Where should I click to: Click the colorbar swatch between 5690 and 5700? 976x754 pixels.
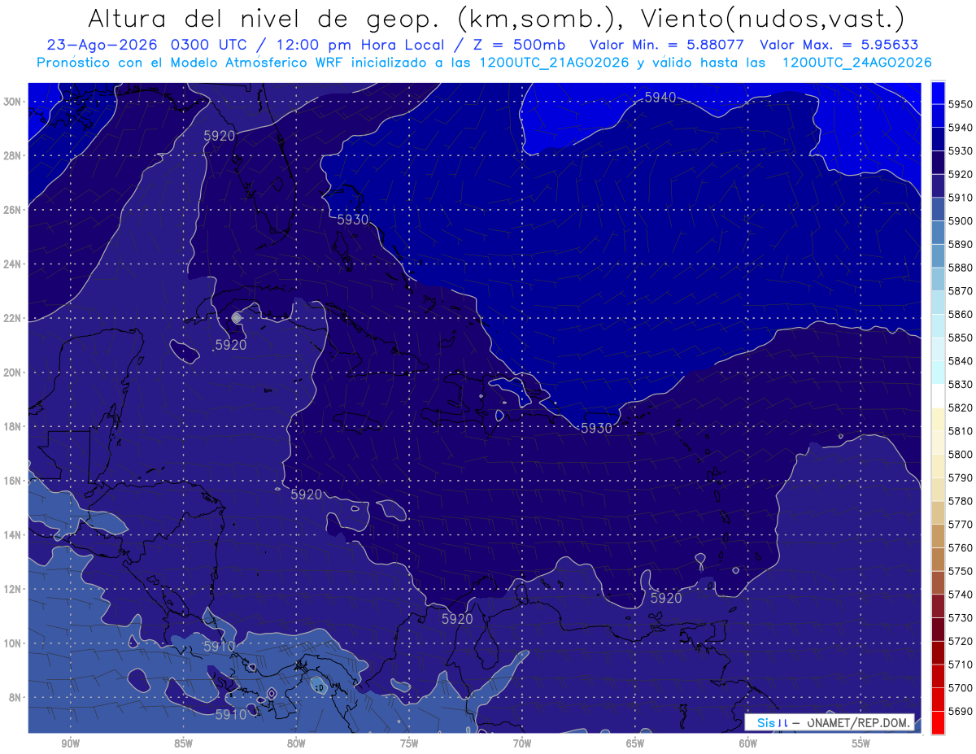938,700
